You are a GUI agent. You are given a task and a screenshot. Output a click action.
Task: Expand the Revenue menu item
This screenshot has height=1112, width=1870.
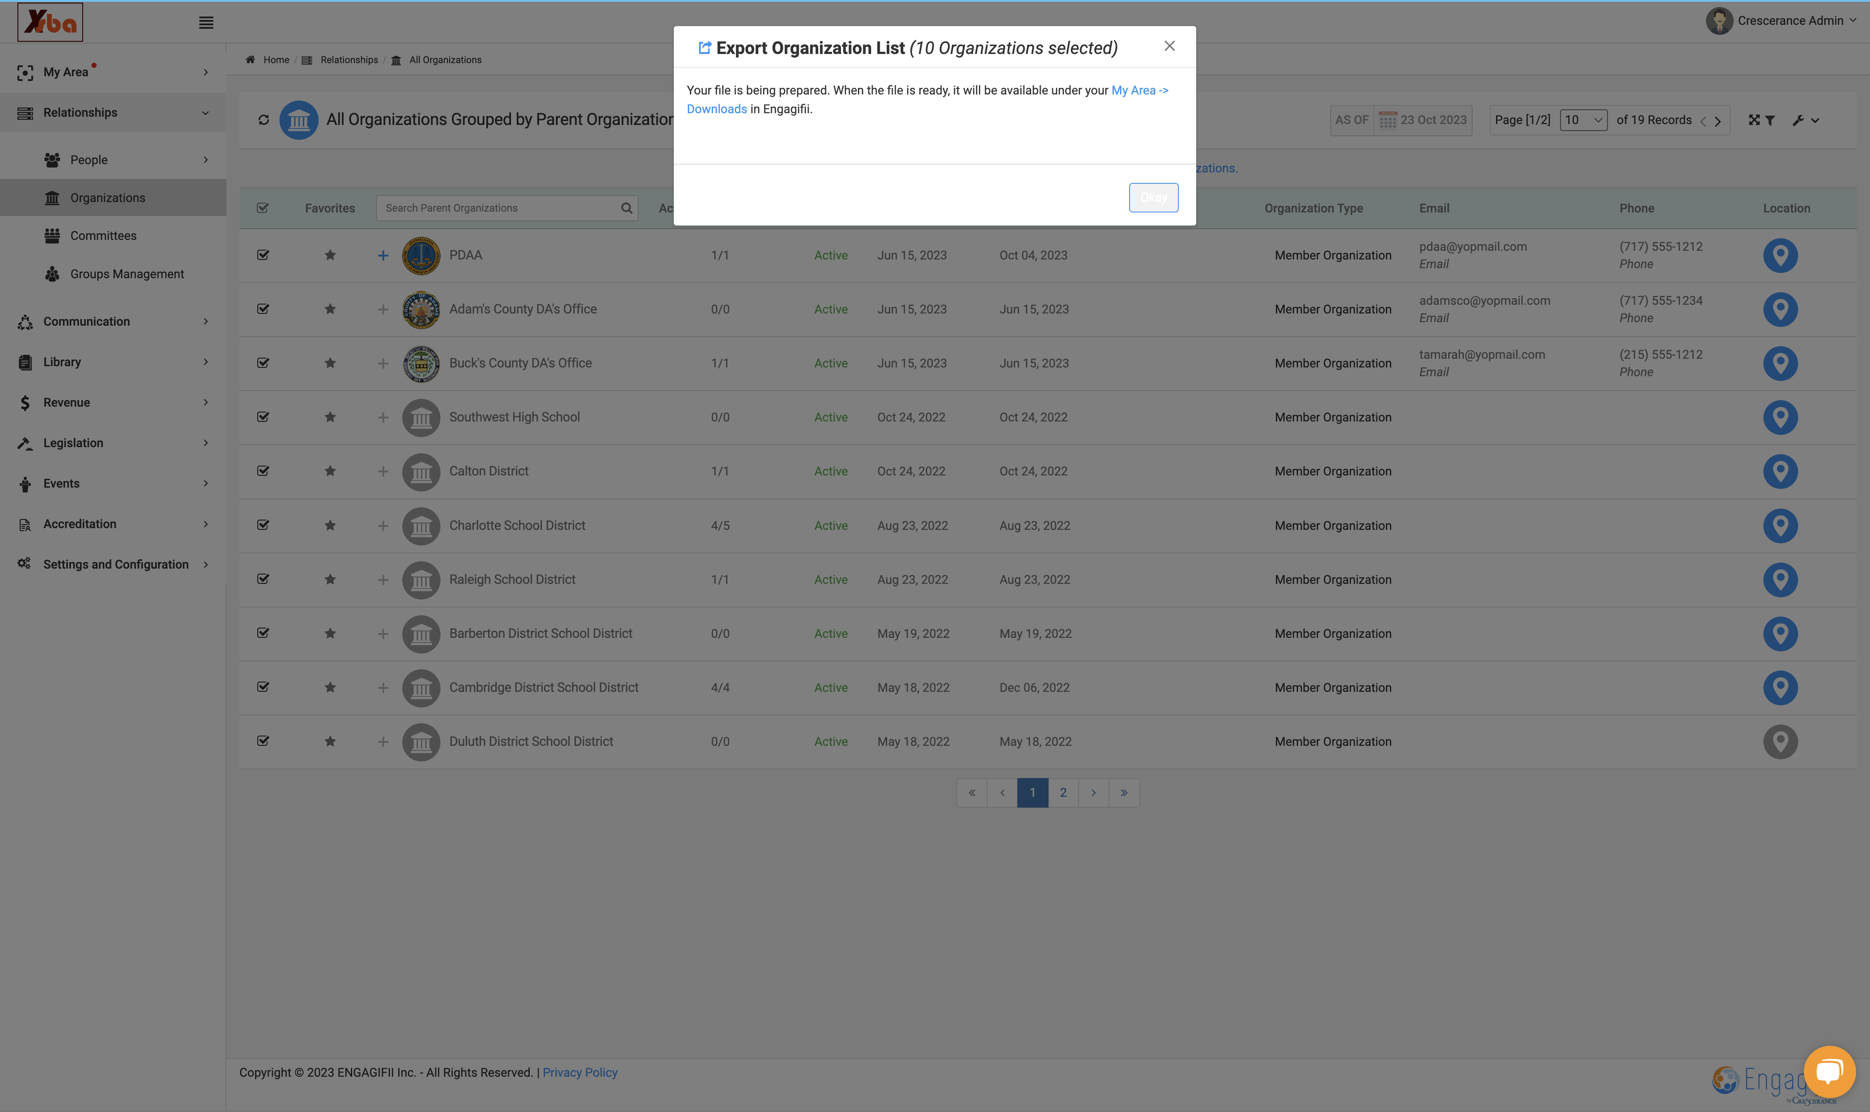[x=112, y=402]
